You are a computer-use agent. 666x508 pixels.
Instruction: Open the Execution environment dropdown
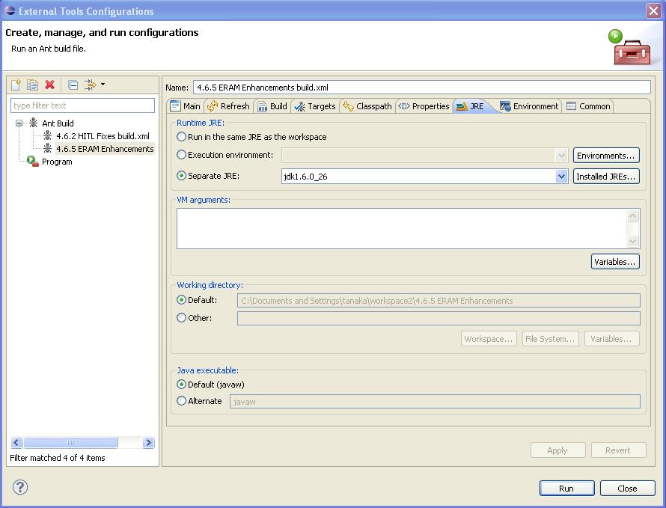click(561, 156)
